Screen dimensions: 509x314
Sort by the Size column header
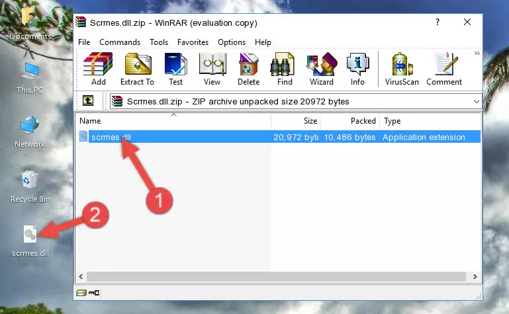click(296, 121)
